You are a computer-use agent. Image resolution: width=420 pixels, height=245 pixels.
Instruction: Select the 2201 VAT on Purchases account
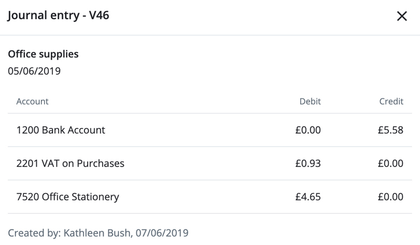pyautogui.click(x=70, y=164)
